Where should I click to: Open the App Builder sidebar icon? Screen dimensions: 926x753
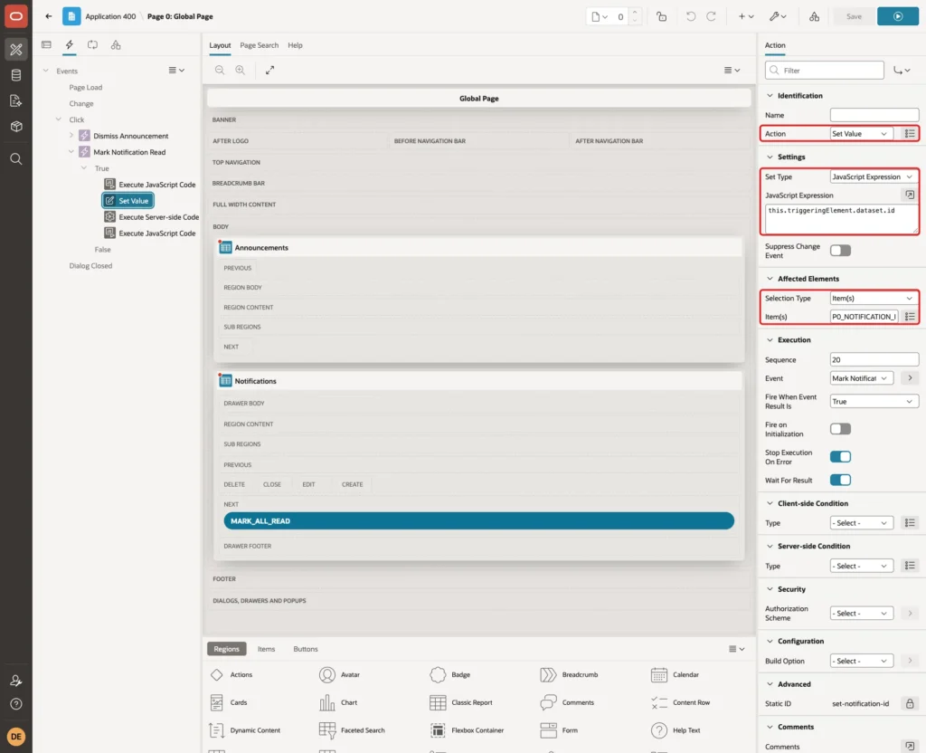coord(16,50)
